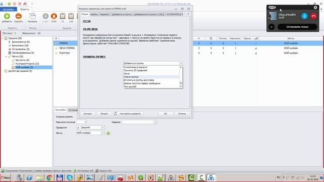Collapse the Задания tree node

point(3,38)
